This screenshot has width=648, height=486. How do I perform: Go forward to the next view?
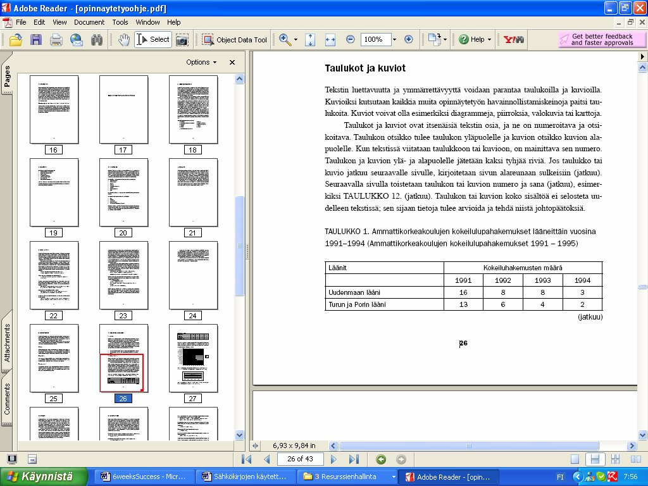point(401,459)
